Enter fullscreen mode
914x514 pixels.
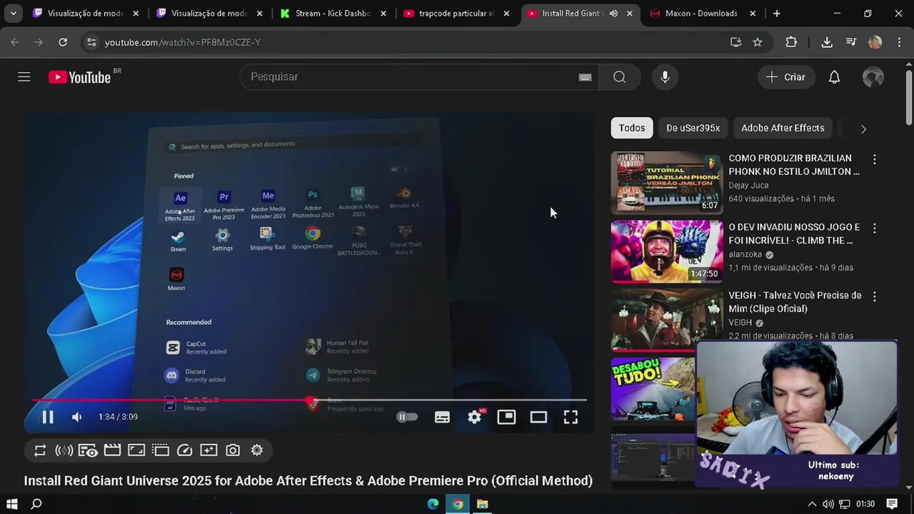(571, 417)
